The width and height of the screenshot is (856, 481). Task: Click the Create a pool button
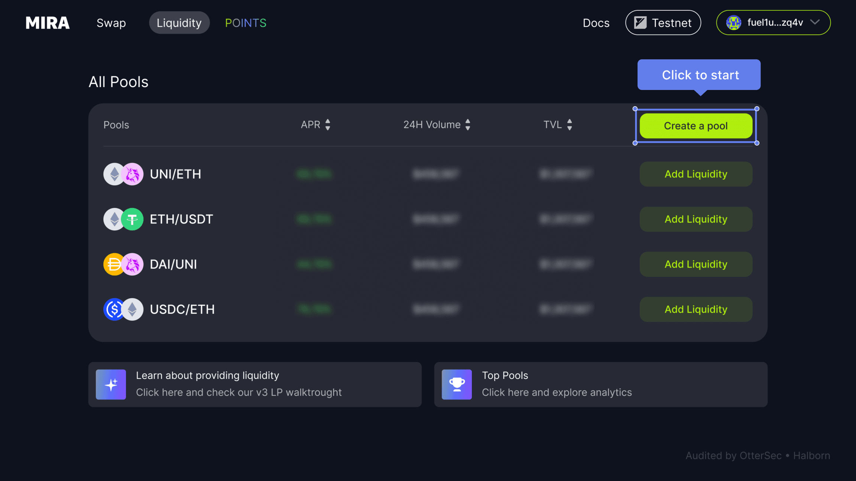click(695, 126)
